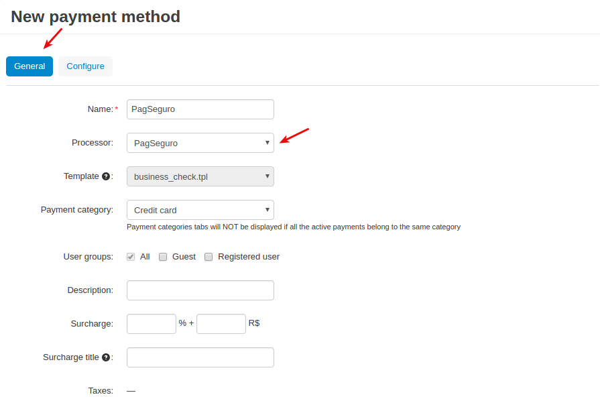This screenshot has height=403, width=600.
Task: Click the Description text field
Action: click(200, 290)
